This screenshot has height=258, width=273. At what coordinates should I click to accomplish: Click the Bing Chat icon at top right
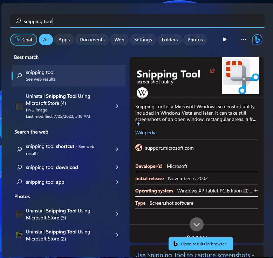(x=257, y=40)
